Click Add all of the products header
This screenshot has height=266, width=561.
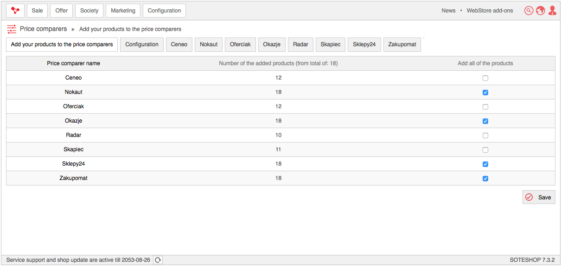click(485, 63)
